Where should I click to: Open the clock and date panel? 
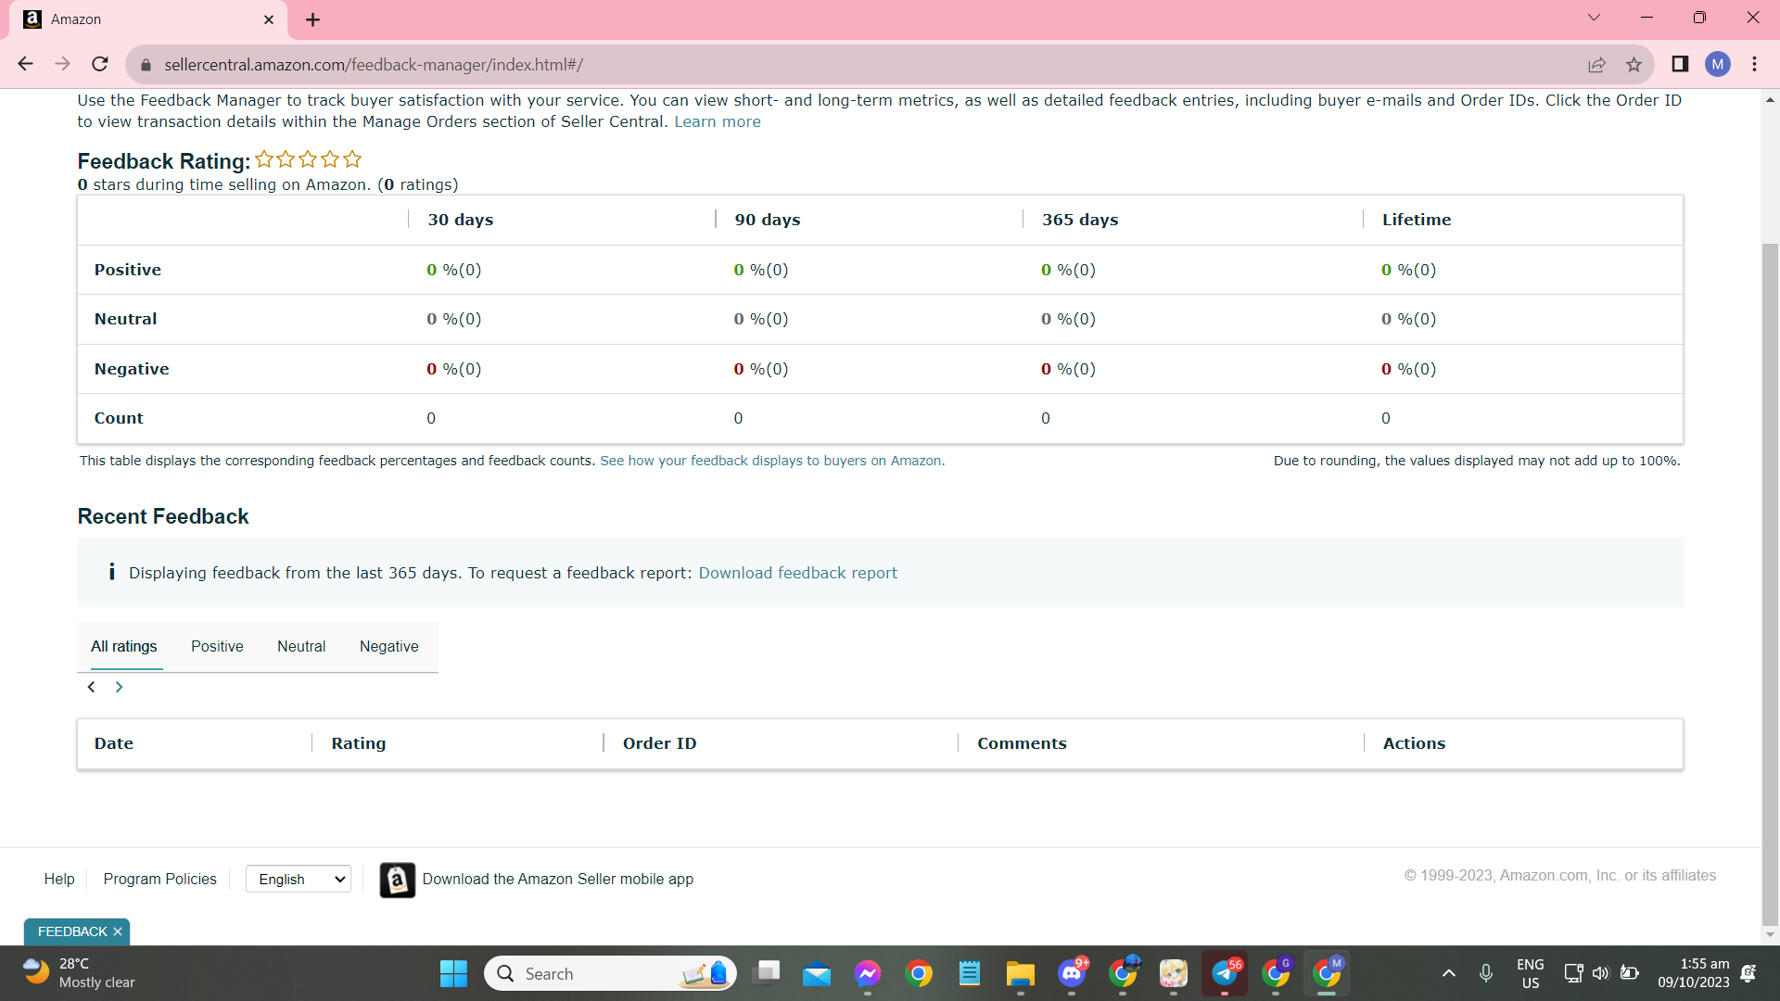[1694, 973]
